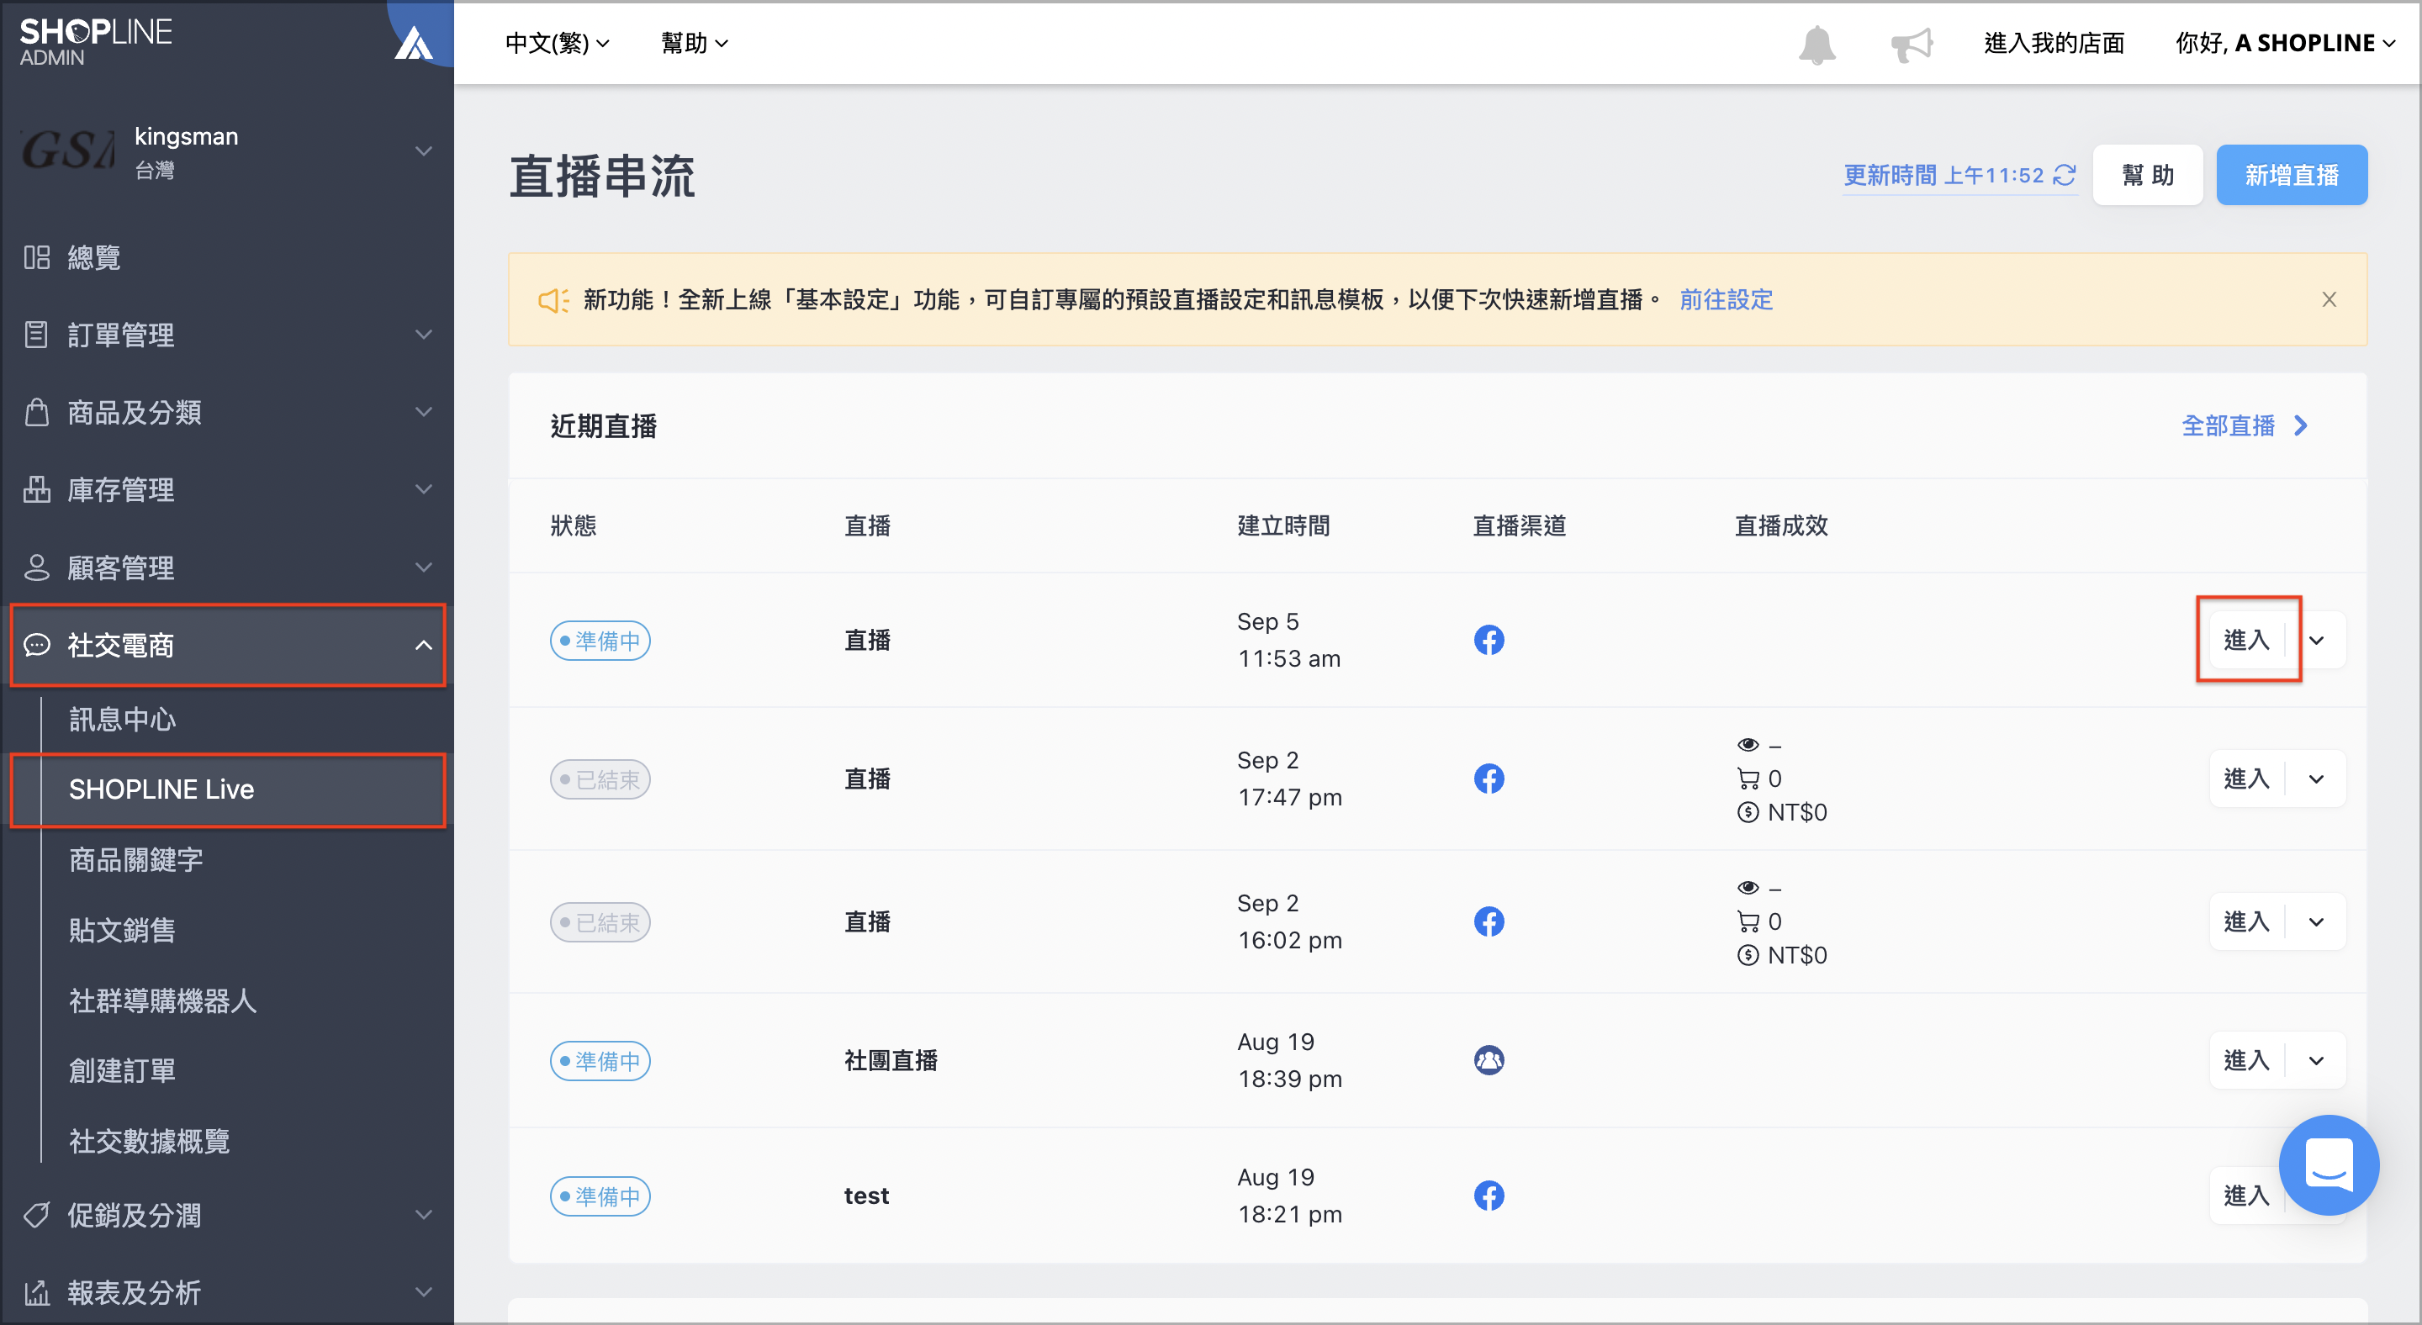Open the 中文(繁) language dropdown

point(558,43)
